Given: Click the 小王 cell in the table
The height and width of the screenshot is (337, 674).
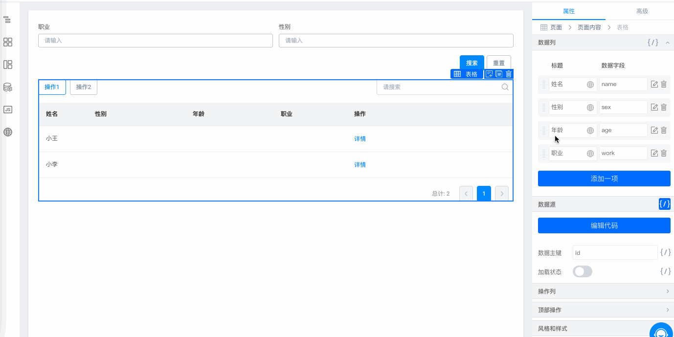Looking at the screenshot, I should [x=52, y=139].
